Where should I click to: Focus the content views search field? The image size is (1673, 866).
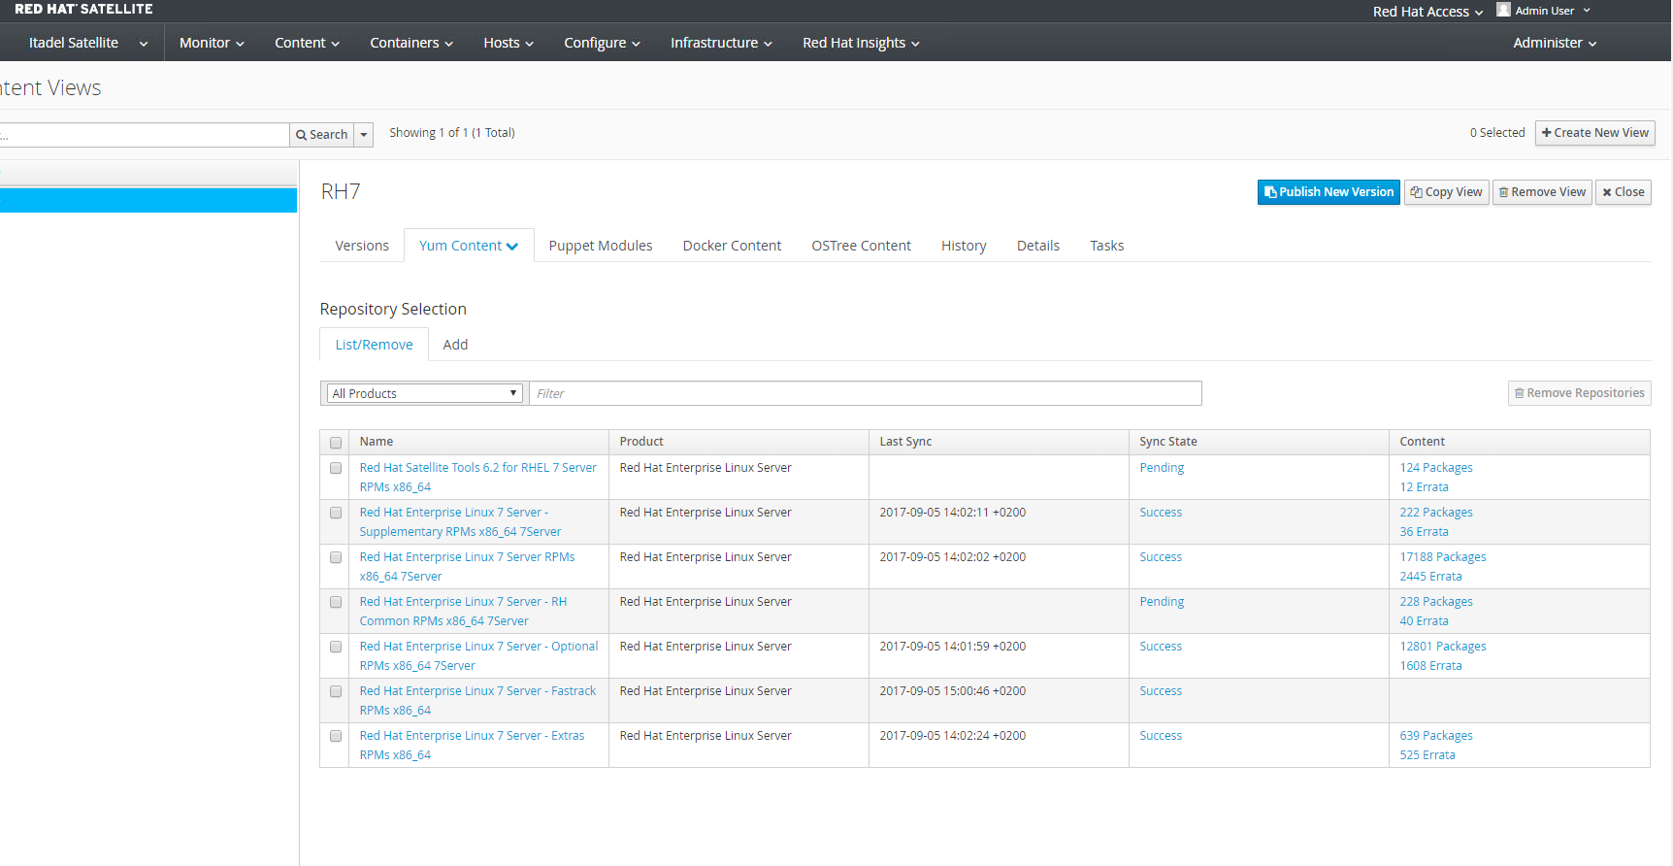(x=145, y=134)
